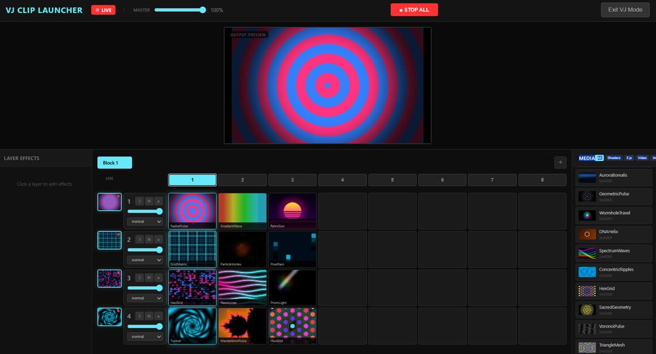656x354 pixels.
Task: Toggle mute on layer 4
Action: pos(148,316)
